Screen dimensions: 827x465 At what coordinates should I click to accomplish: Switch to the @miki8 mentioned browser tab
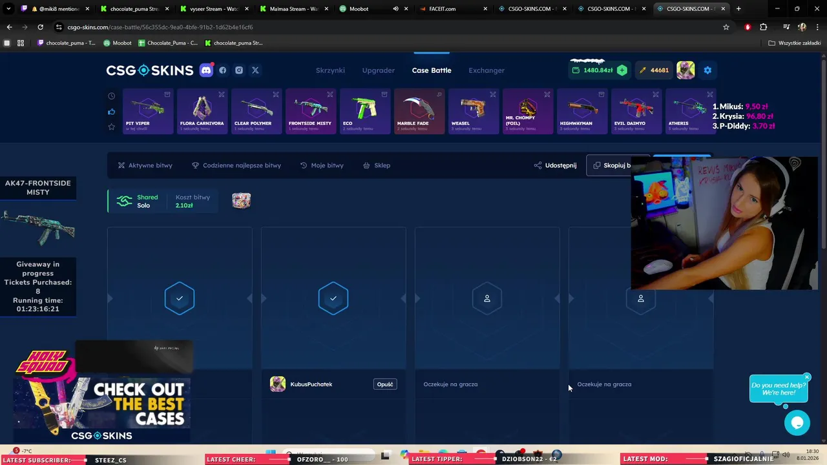(54, 9)
